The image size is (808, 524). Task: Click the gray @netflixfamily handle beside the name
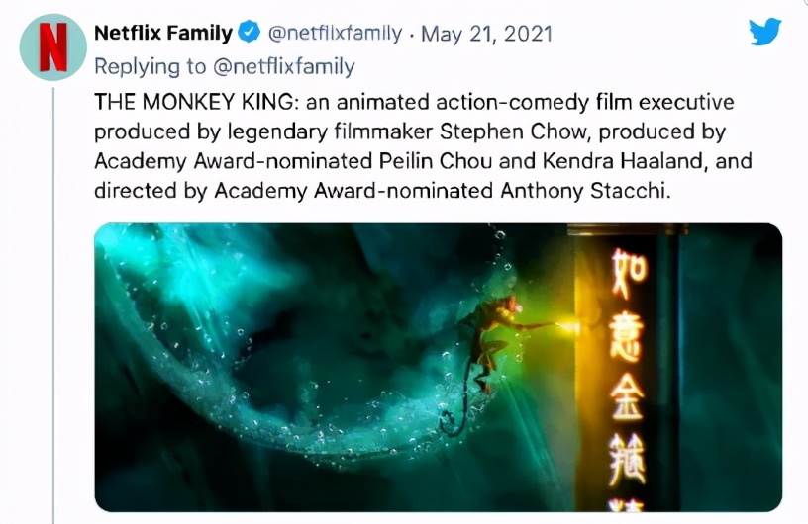click(336, 33)
